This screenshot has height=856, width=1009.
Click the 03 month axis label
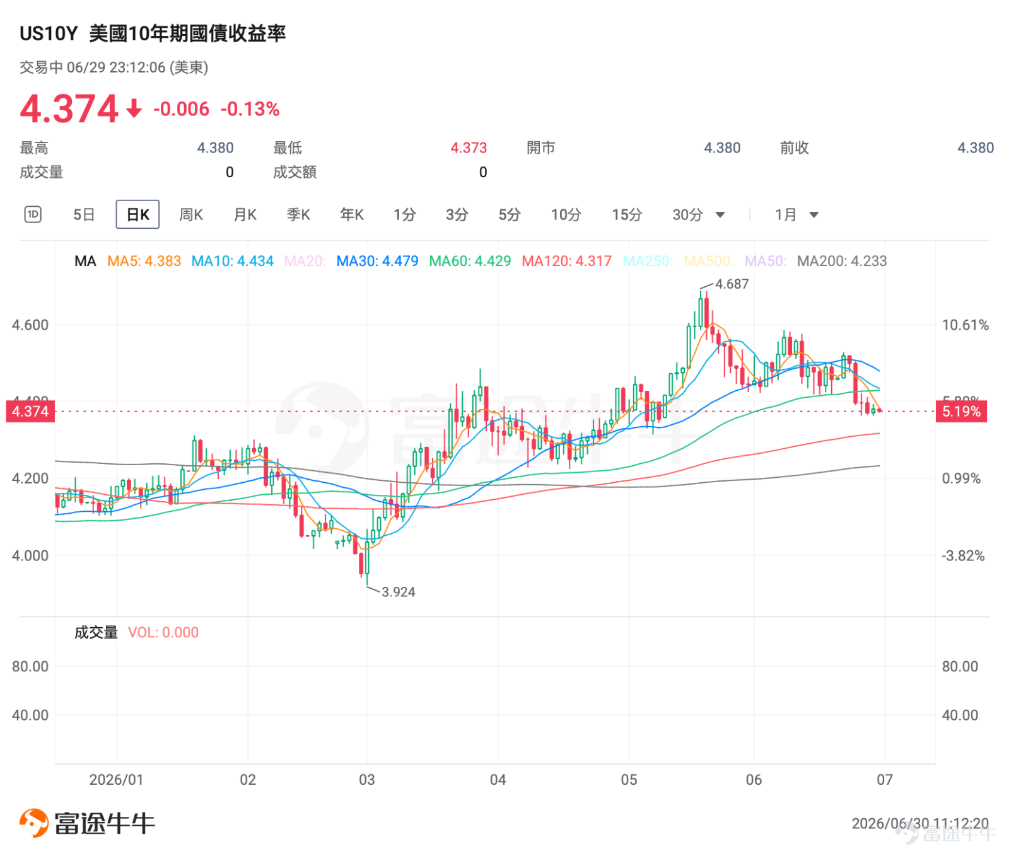pos(366,780)
